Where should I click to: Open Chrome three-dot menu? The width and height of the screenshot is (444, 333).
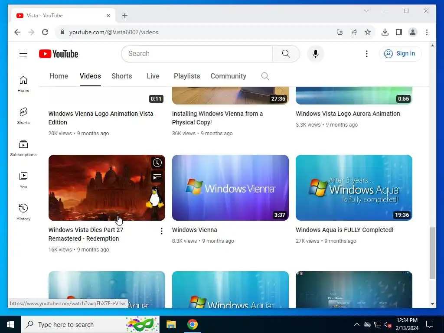point(427,32)
